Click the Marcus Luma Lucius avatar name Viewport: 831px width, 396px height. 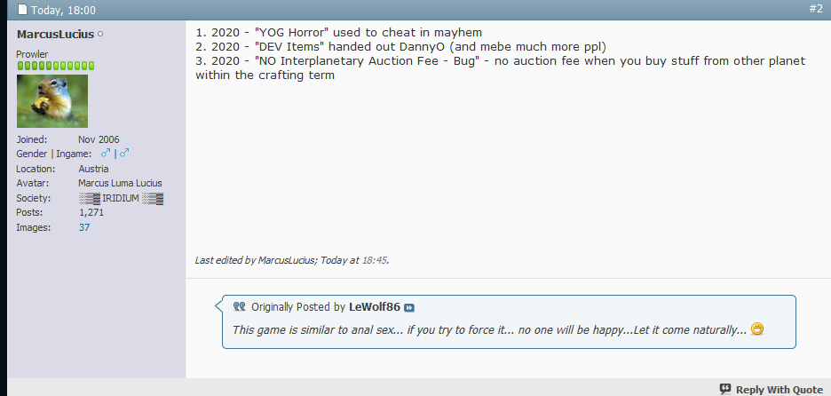pyautogui.click(x=118, y=184)
